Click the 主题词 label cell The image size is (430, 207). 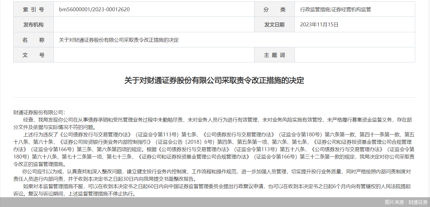tap(274, 55)
